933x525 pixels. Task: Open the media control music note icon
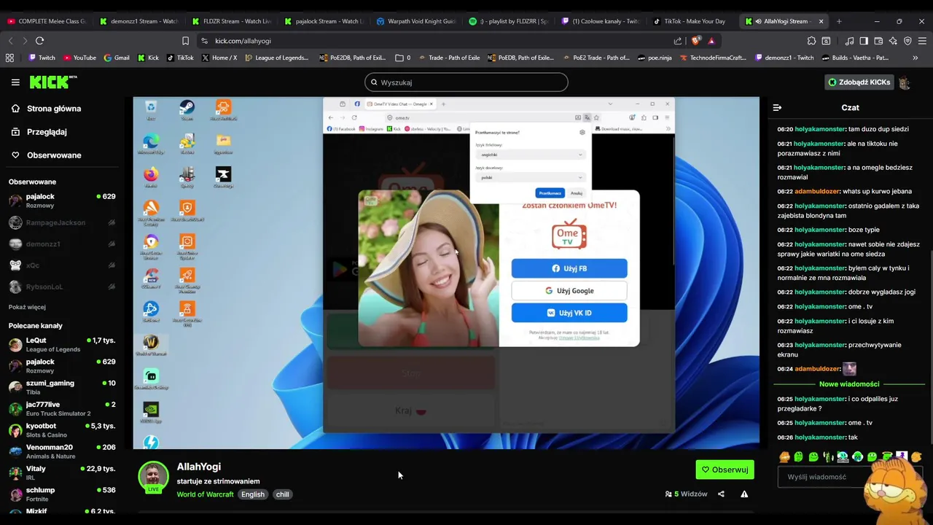[850, 41]
